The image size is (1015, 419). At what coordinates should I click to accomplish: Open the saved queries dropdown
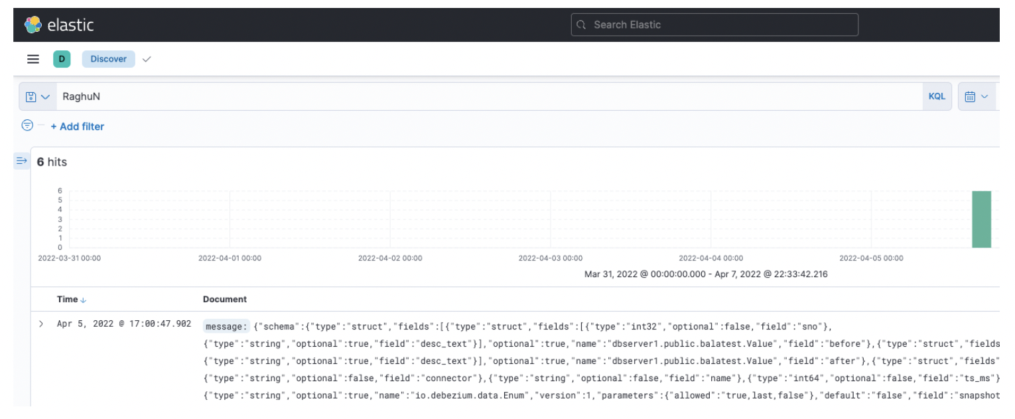pyautogui.click(x=38, y=97)
